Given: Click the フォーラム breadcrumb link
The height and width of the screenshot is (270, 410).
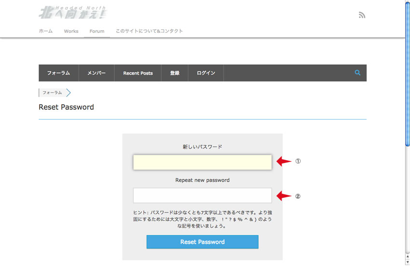Looking at the screenshot, I should (52, 93).
